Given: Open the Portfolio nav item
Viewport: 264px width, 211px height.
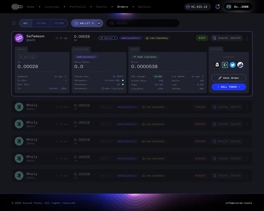Looking at the screenshot, I should click(x=78, y=7).
